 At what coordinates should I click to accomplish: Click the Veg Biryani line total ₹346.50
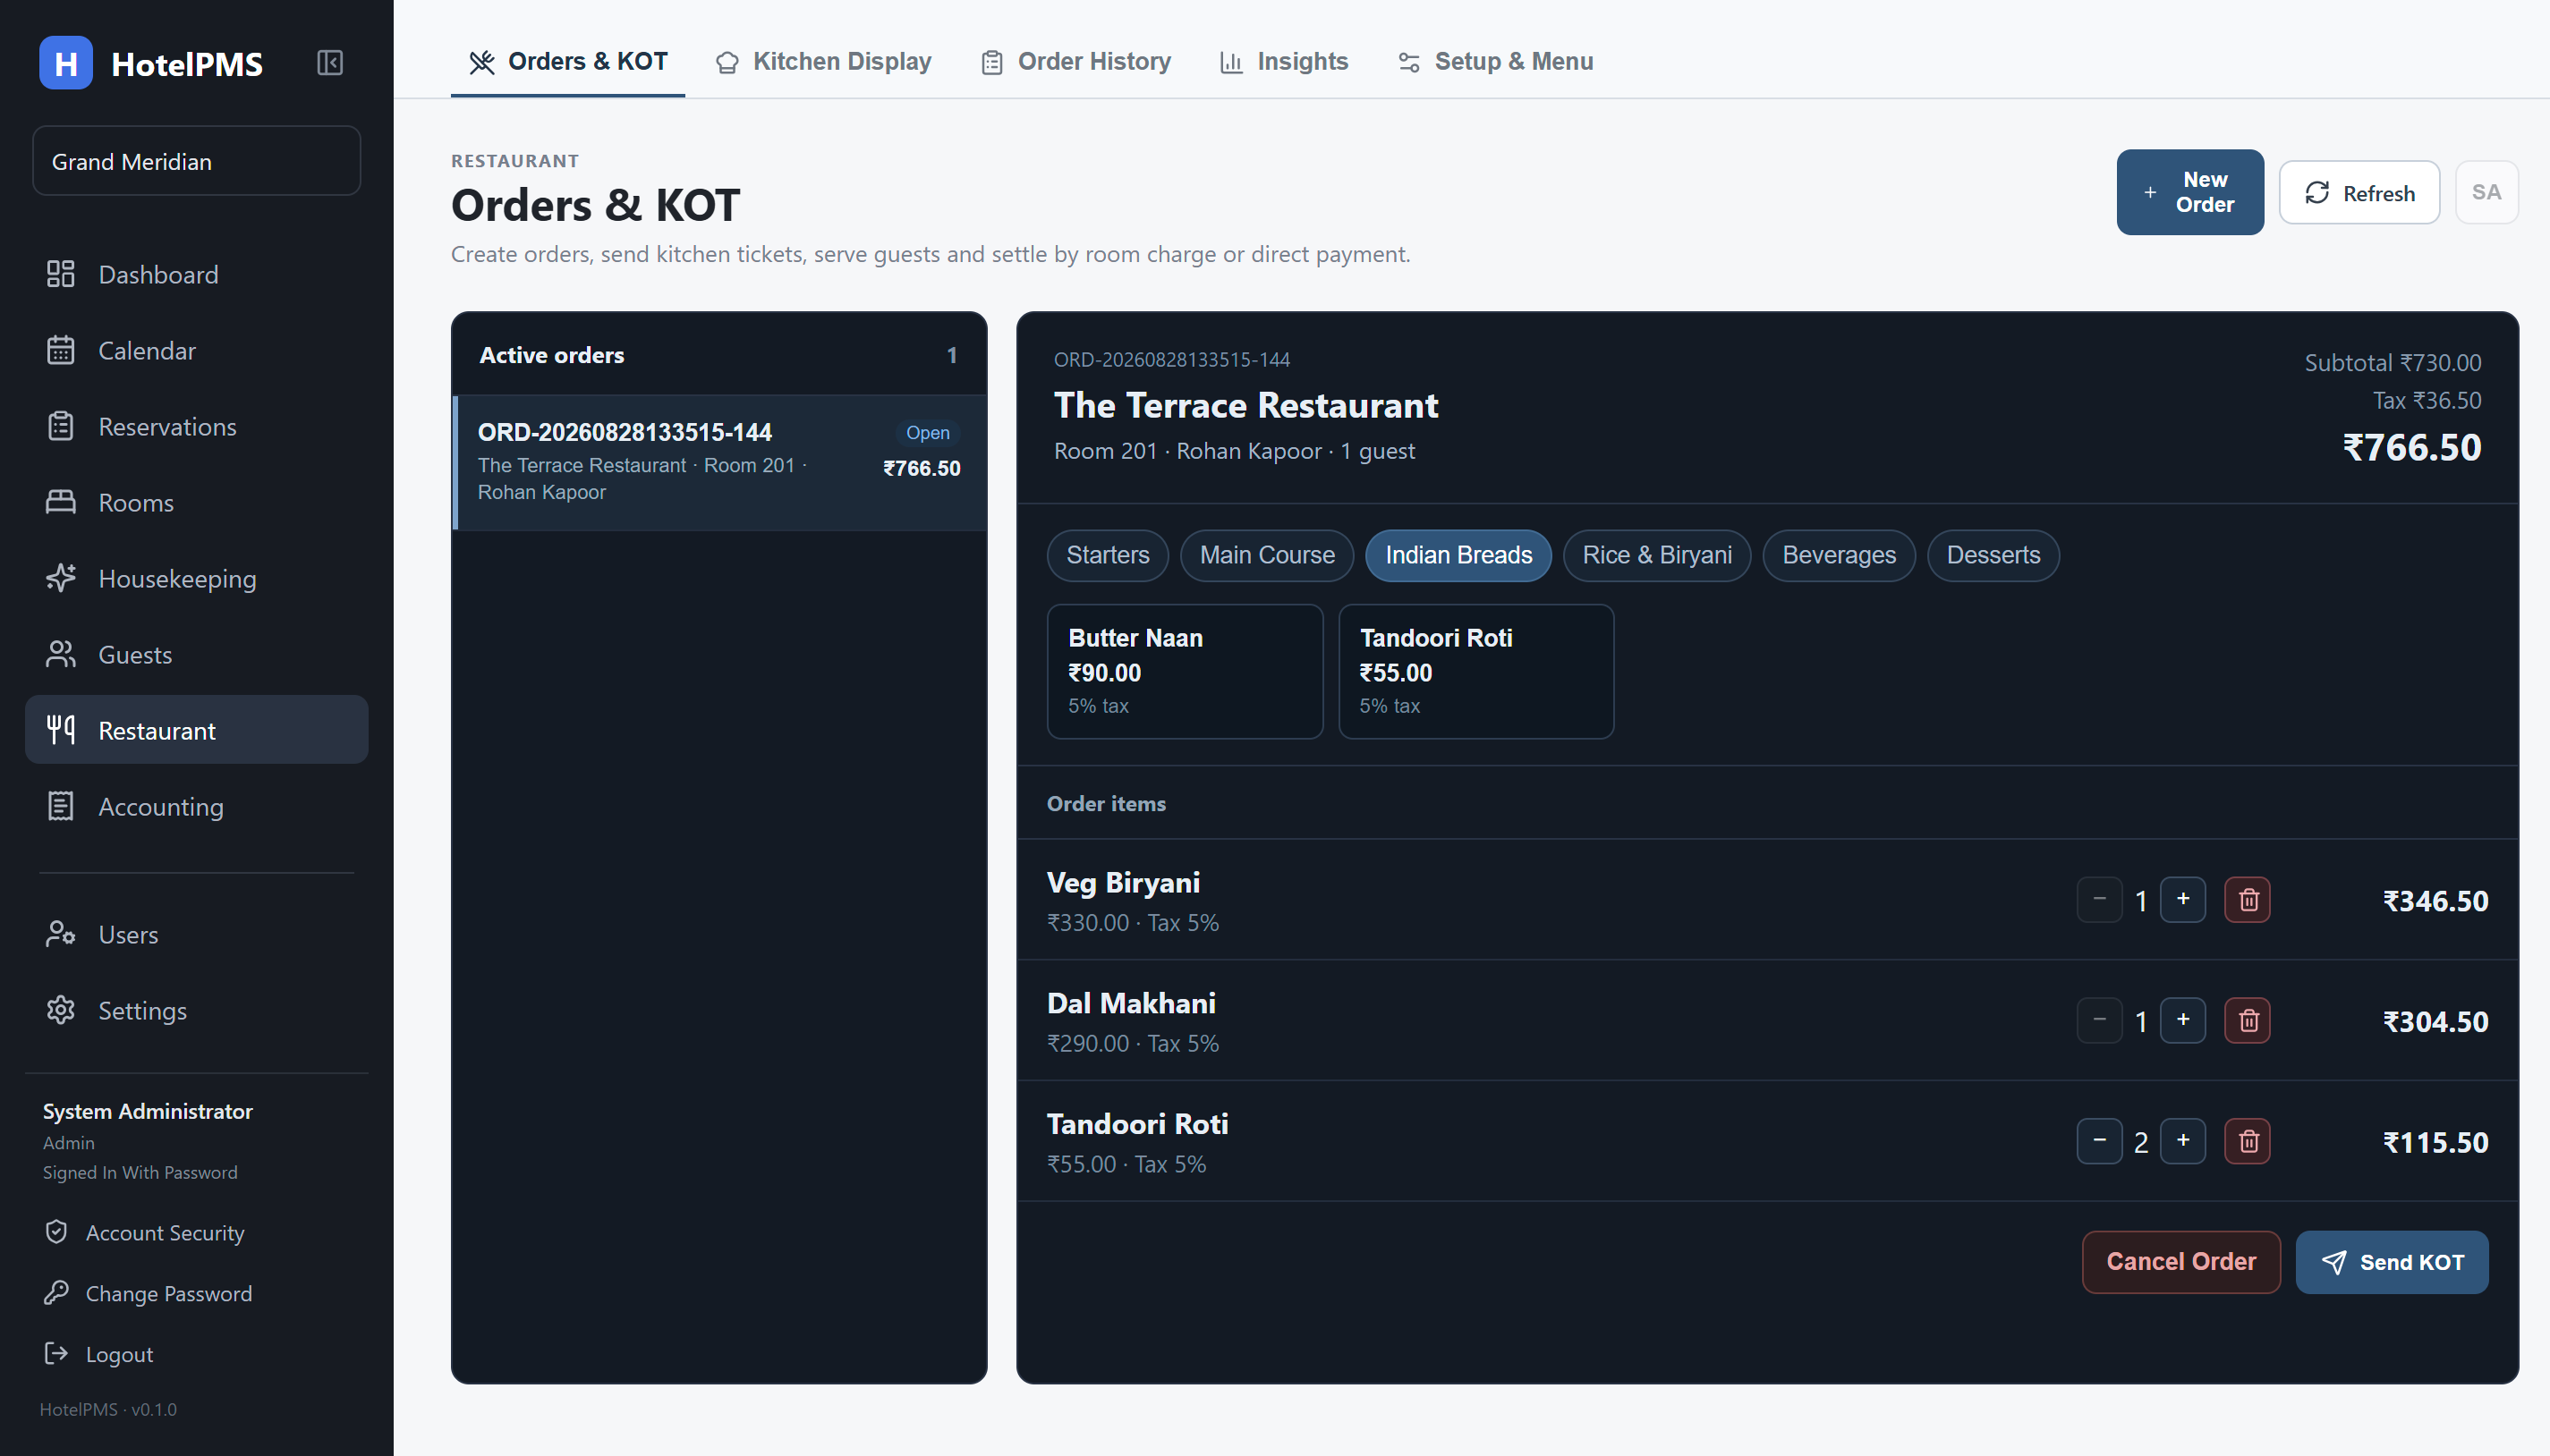point(2435,901)
